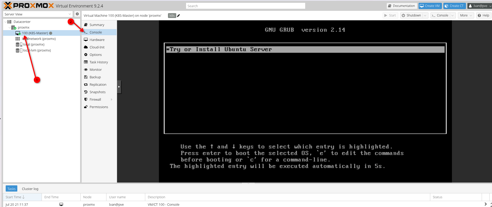492x207 pixels.
Task: Open the Console menu item in sidebar
Action: coord(99,32)
